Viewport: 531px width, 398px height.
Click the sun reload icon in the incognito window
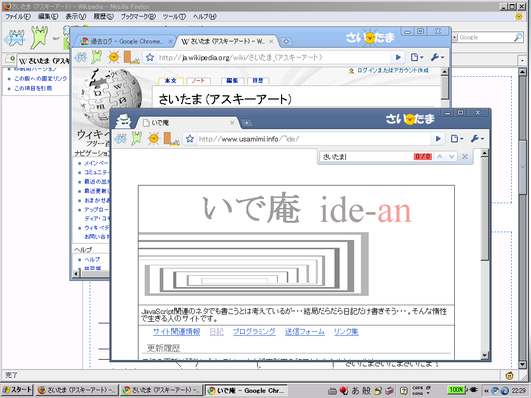click(153, 138)
